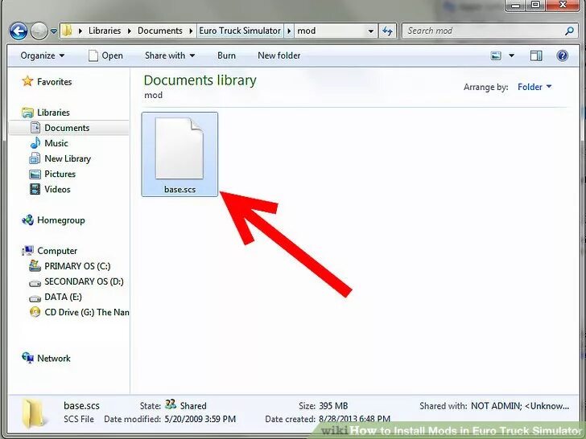Open the view options dropdown arrow
This screenshot has width=586, height=439.
(511, 56)
